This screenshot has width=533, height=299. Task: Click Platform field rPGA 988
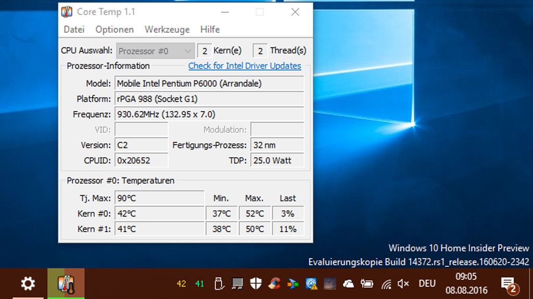pos(209,99)
